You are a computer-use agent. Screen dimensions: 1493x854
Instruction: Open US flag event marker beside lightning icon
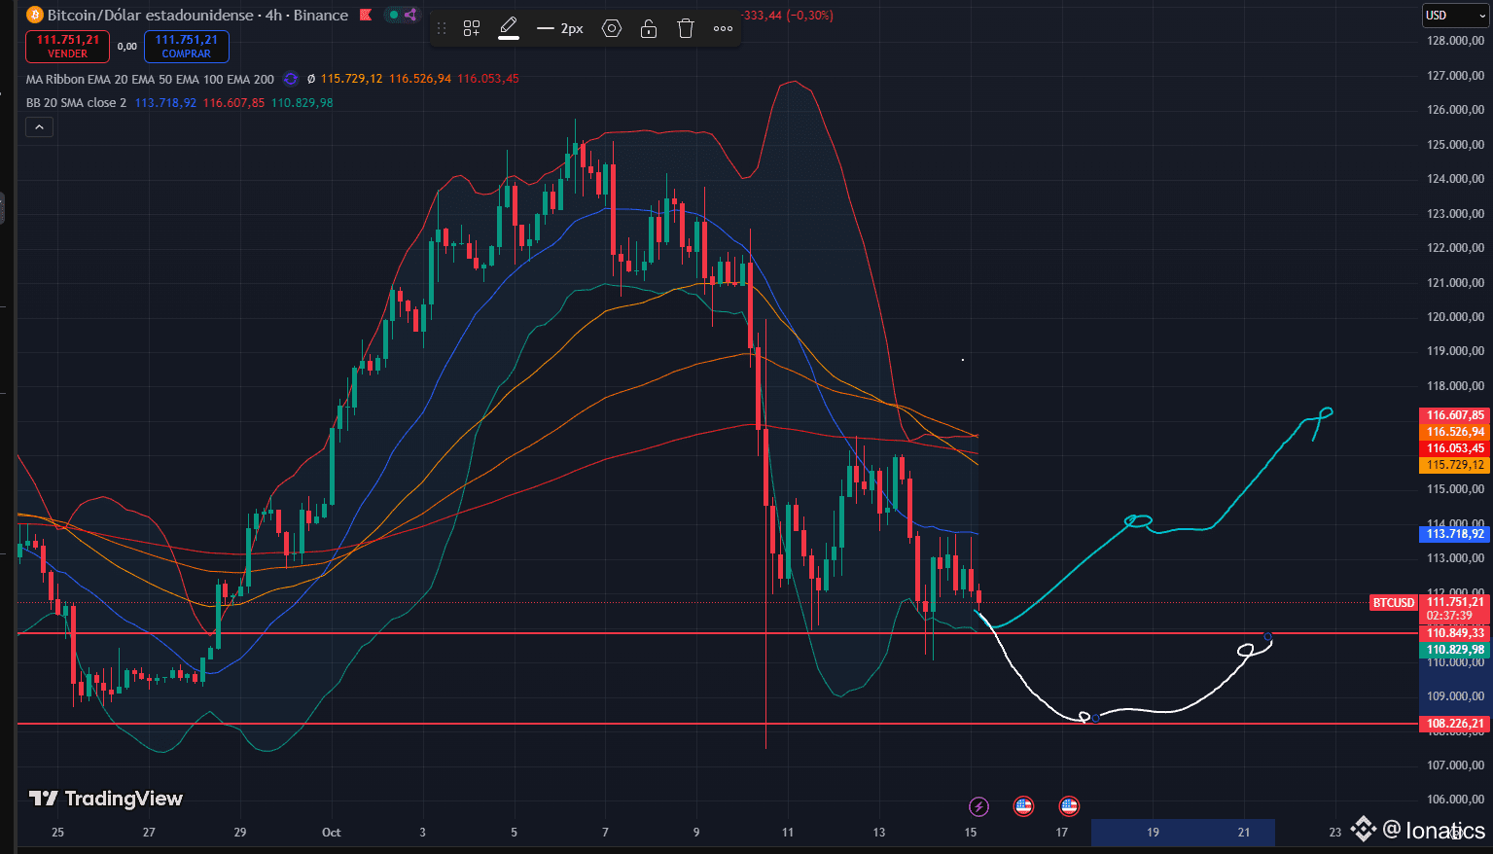1022,805
